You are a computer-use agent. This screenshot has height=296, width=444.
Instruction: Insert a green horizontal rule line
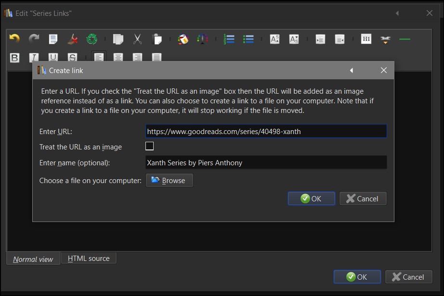click(405, 39)
